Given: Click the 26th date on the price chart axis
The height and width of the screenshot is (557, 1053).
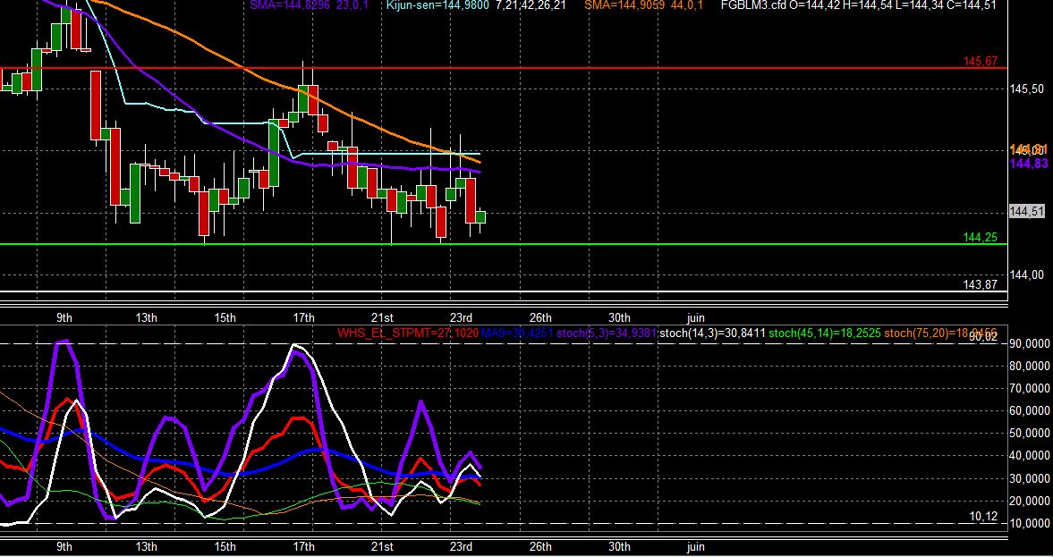Looking at the screenshot, I should 540,317.
